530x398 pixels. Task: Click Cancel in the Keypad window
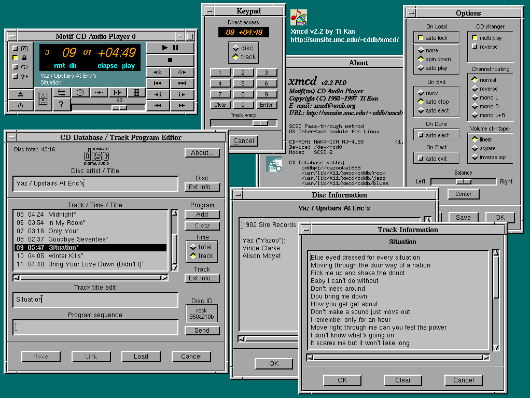pos(244,141)
